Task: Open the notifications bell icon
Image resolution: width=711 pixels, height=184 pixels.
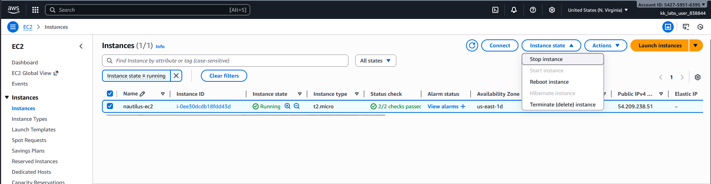Action: point(514,10)
